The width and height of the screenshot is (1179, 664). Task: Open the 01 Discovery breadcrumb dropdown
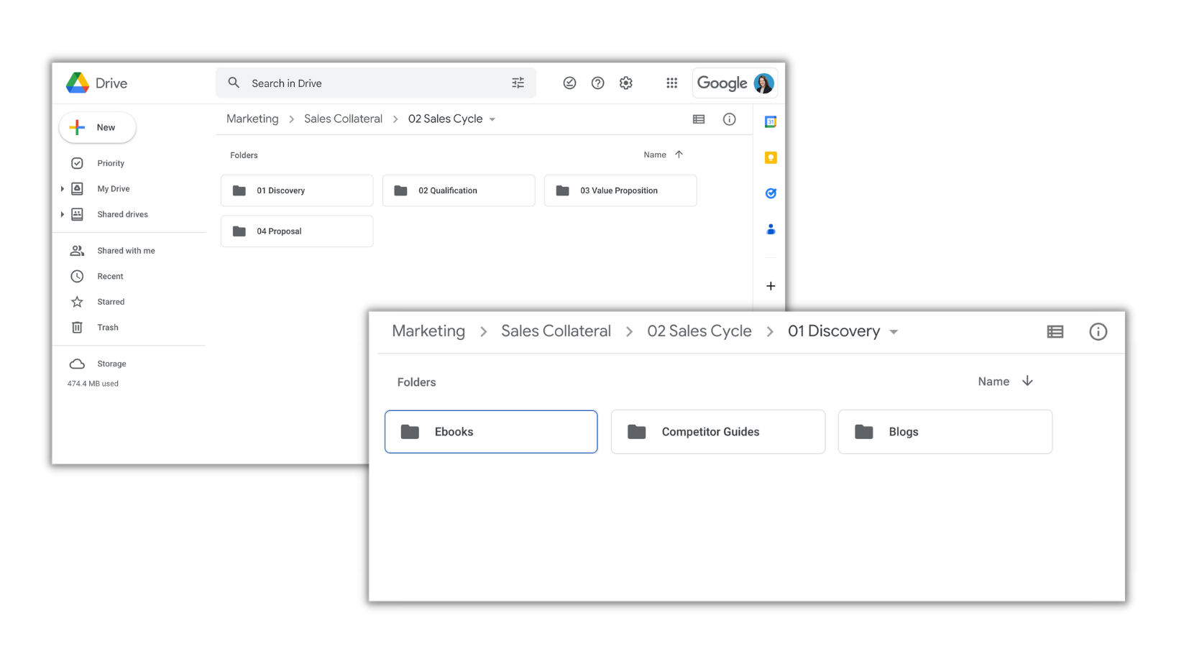[x=894, y=331]
